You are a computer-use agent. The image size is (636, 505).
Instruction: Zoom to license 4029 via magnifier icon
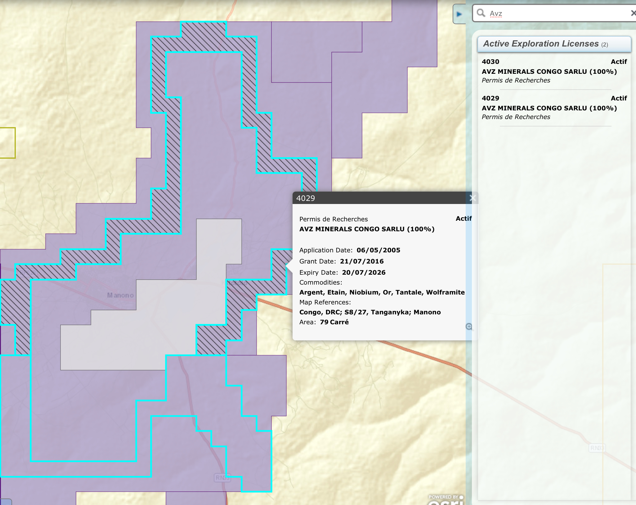point(469,326)
